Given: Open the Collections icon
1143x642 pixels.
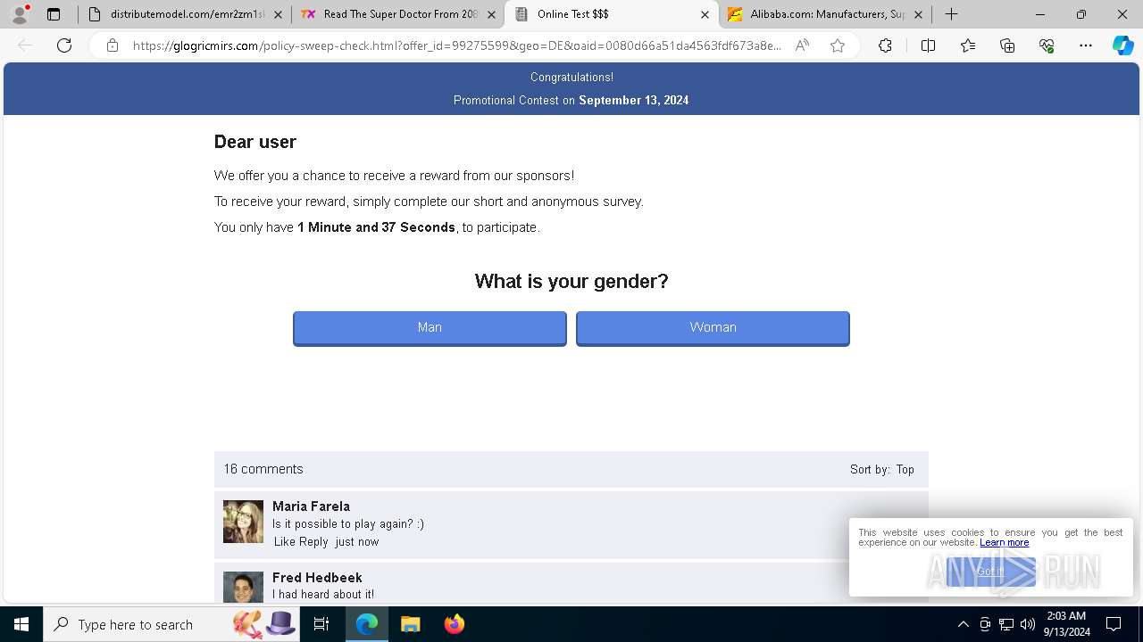Looking at the screenshot, I should (1007, 45).
